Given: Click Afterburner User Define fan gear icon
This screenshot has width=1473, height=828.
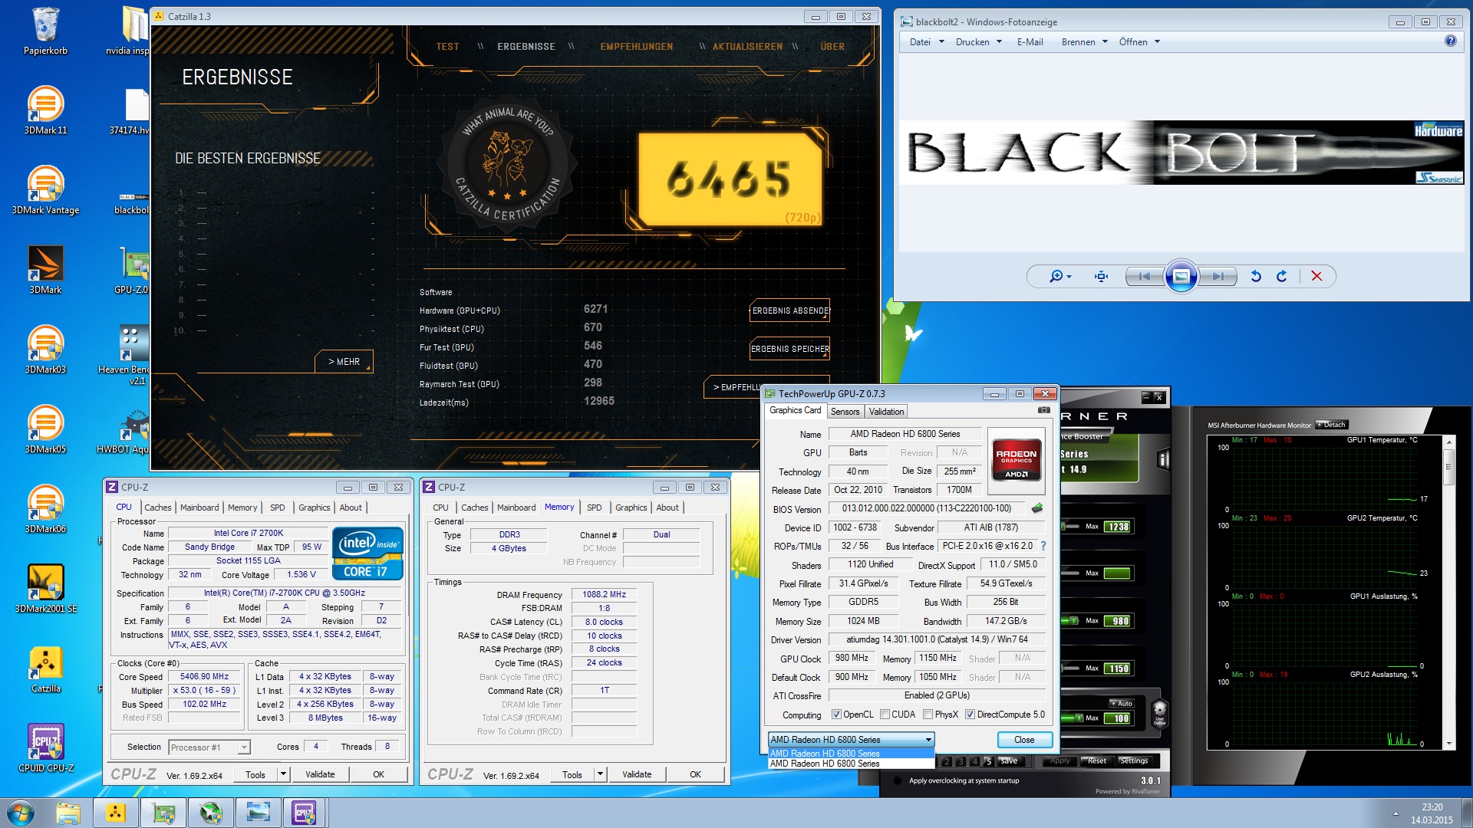Looking at the screenshot, I should click(1159, 714).
